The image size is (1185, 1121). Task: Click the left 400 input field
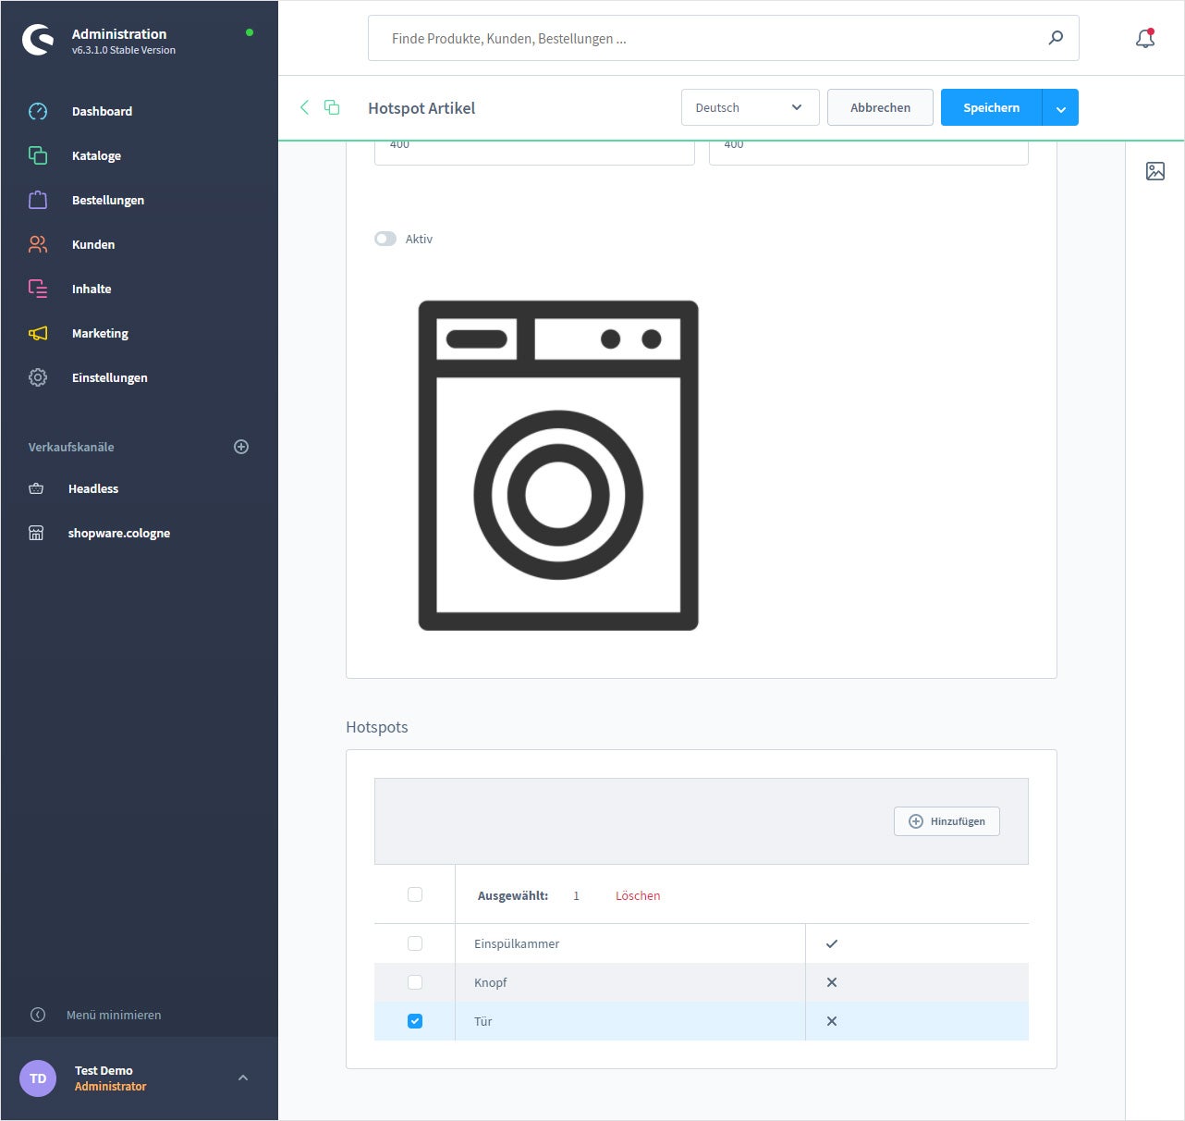click(x=534, y=153)
